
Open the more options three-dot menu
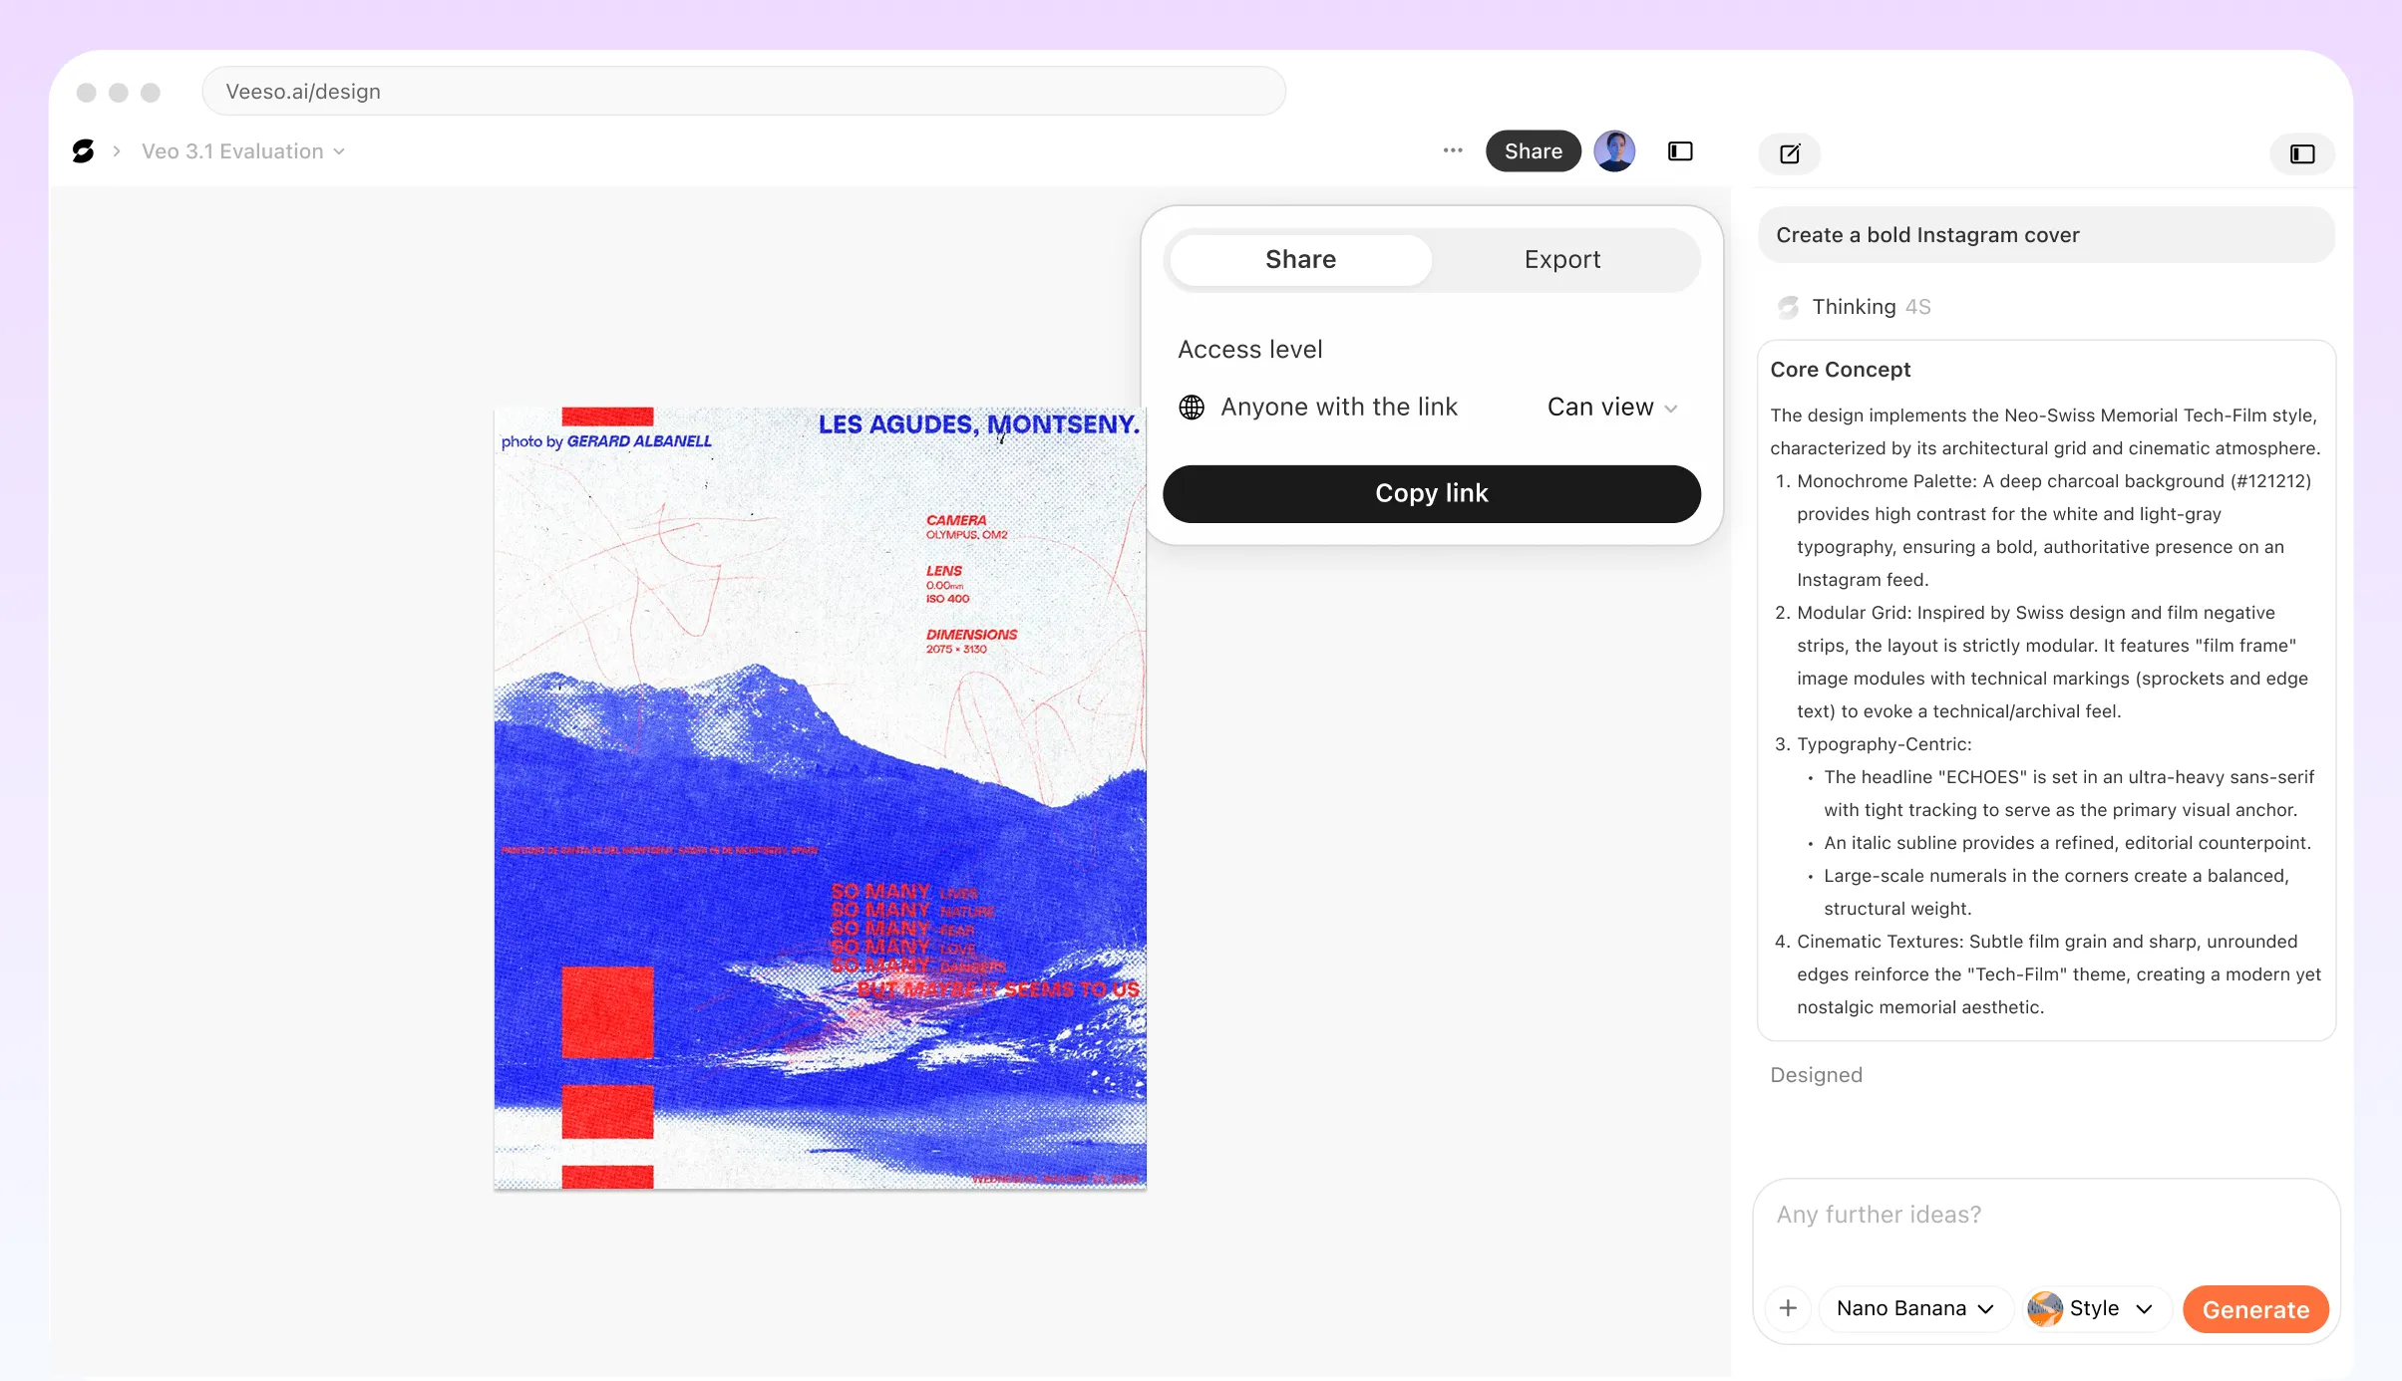pos(1451,150)
